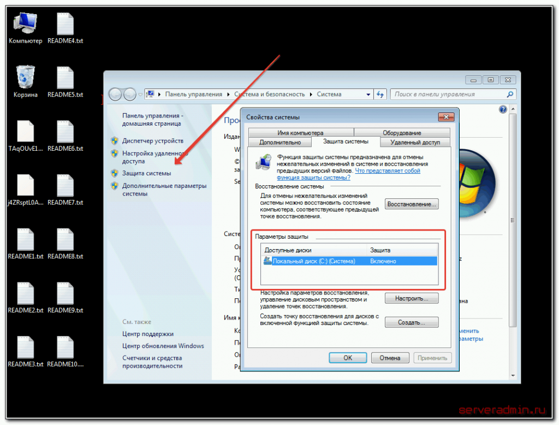The image size is (559, 425).
Task: Open the Корзина recycle bin icon
Action: pos(25,79)
